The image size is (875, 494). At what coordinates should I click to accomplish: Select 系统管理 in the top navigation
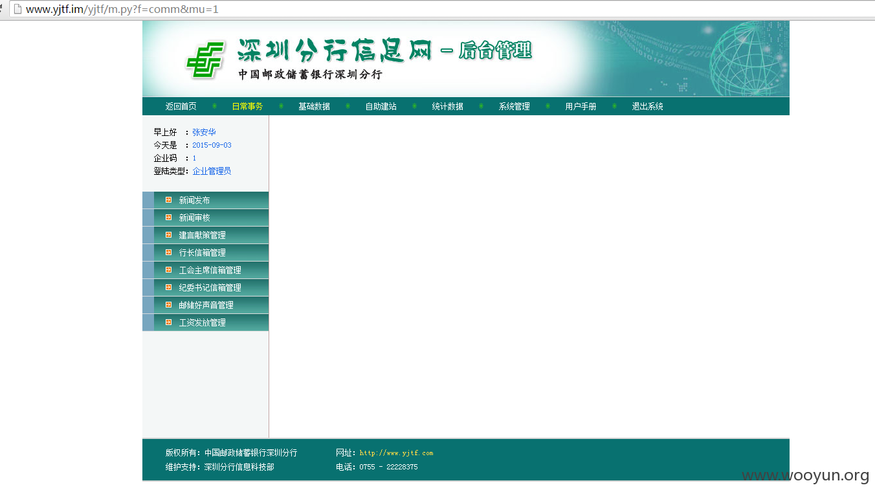click(514, 106)
